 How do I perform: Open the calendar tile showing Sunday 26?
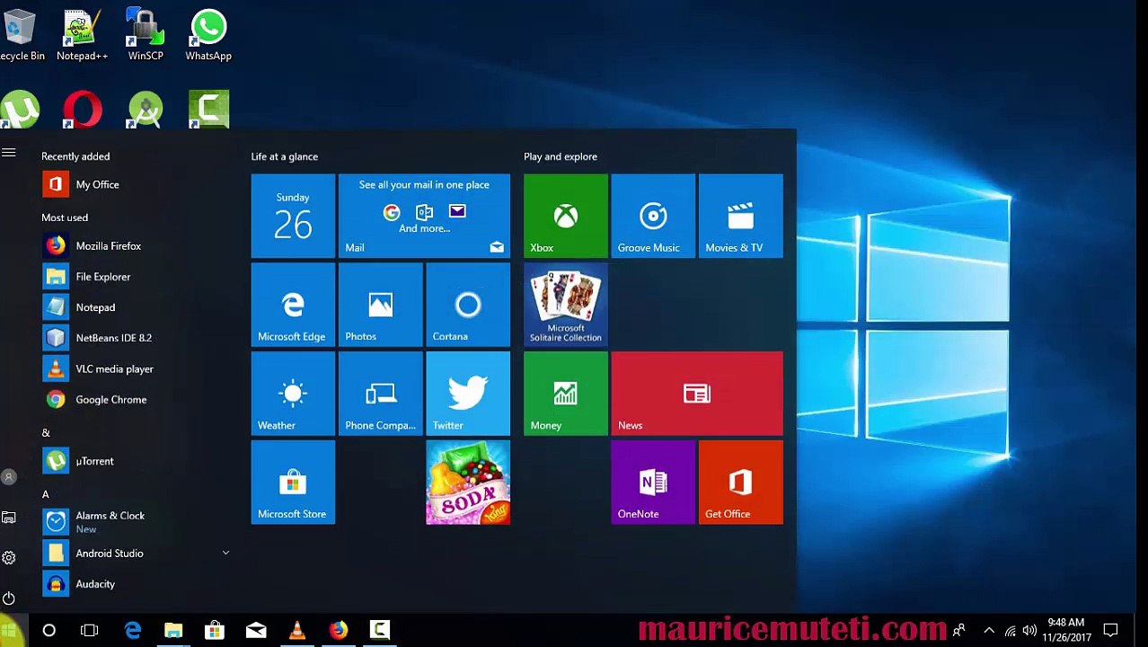[x=293, y=216]
